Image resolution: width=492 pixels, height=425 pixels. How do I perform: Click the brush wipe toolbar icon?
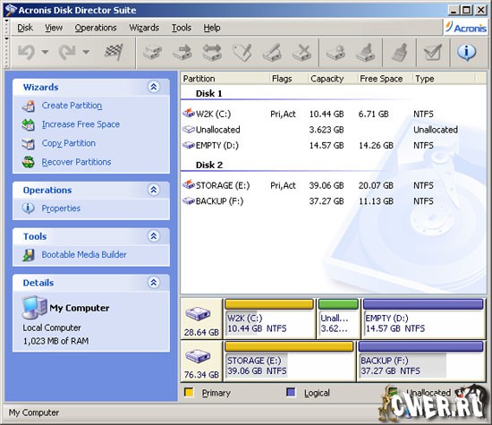[400, 52]
